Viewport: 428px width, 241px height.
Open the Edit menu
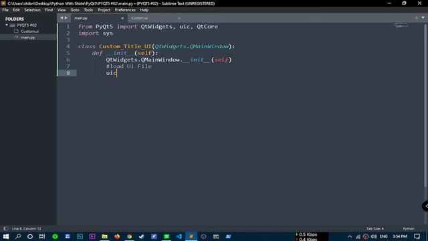(x=16, y=10)
